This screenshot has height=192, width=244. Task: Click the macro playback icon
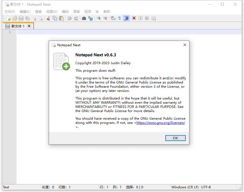click(141, 18)
